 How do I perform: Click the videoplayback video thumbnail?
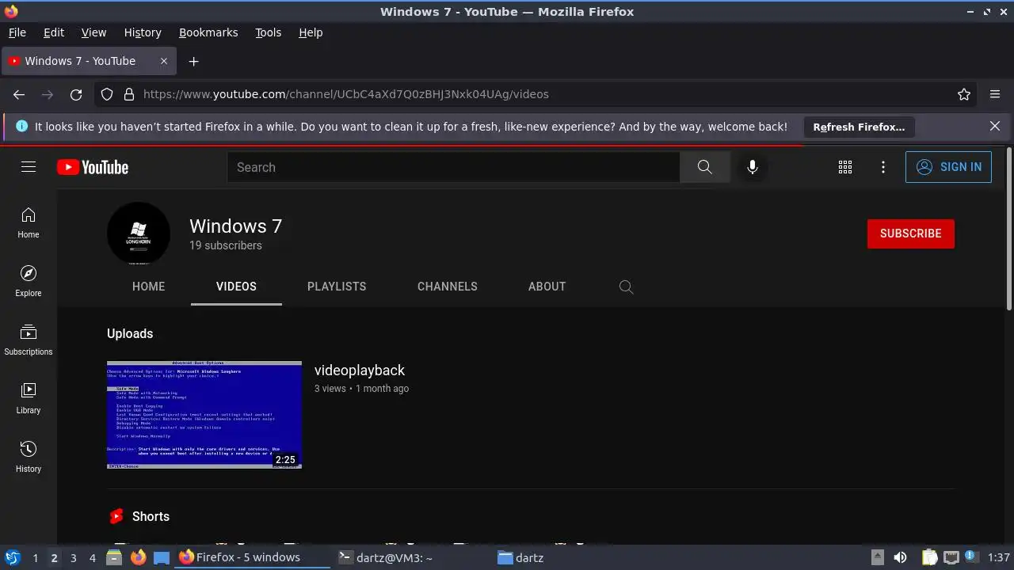click(x=204, y=415)
